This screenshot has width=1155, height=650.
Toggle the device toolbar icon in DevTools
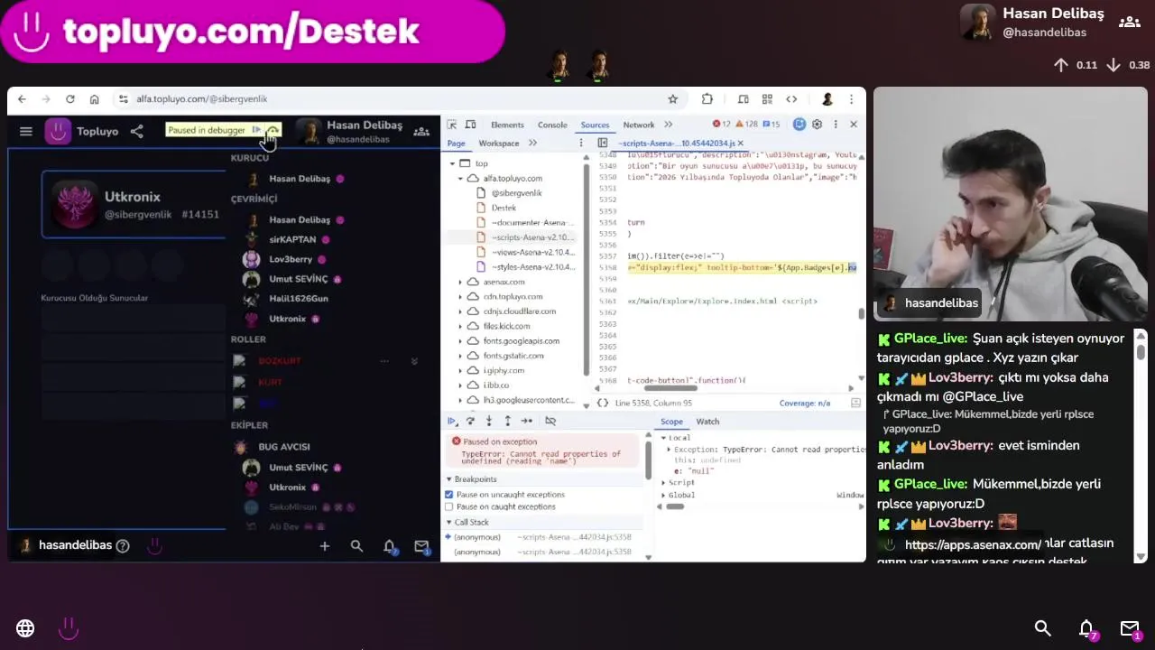(x=471, y=125)
